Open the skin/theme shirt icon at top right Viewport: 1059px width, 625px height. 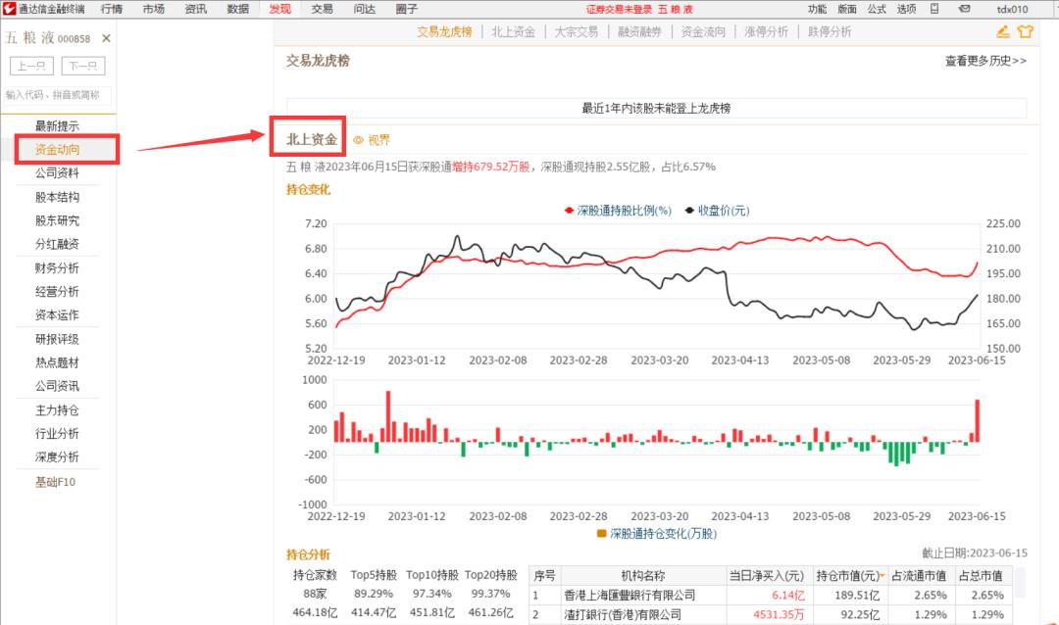1026,31
